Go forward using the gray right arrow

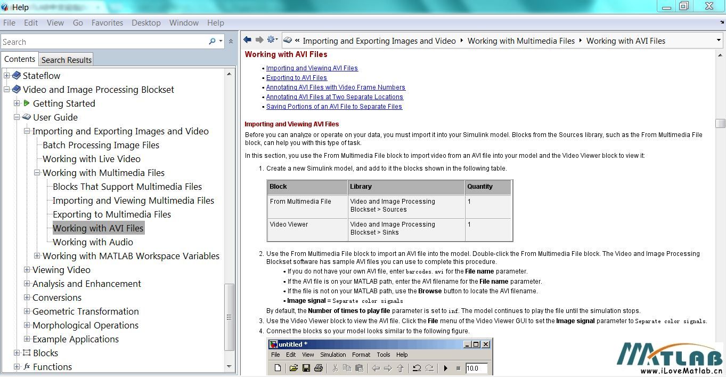(259, 40)
